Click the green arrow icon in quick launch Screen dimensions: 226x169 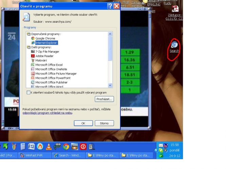click(5, 147)
